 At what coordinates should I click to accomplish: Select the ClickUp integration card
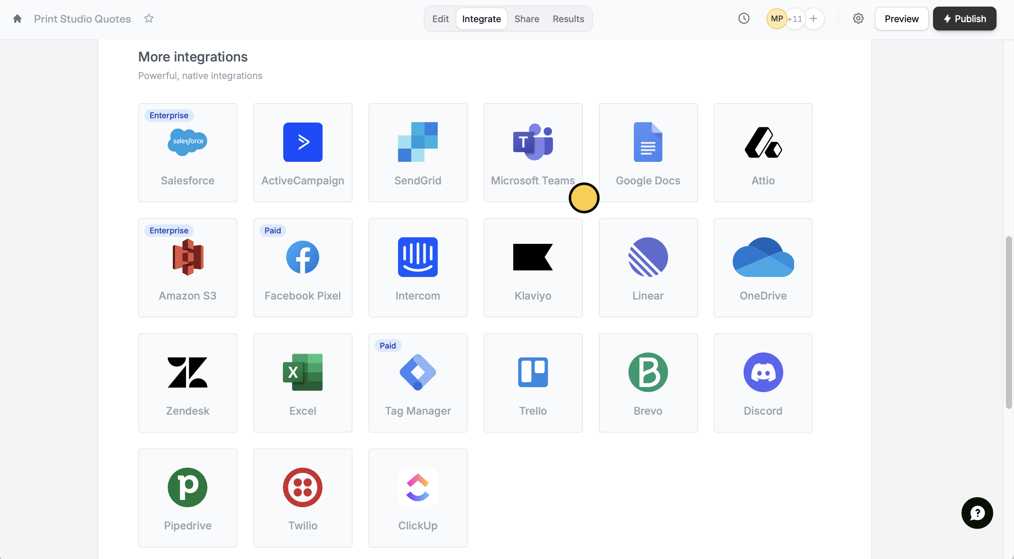[418, 498]
